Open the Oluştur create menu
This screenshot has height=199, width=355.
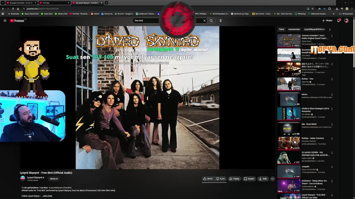point(327,20)
